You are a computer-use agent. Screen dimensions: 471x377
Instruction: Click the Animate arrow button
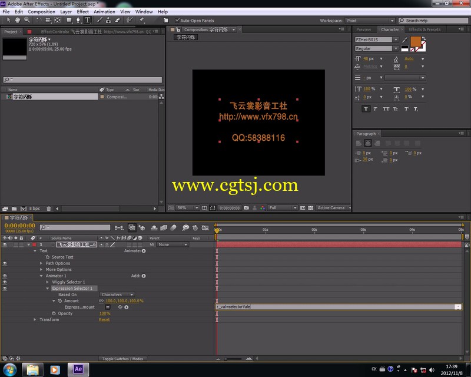[144, 251]
